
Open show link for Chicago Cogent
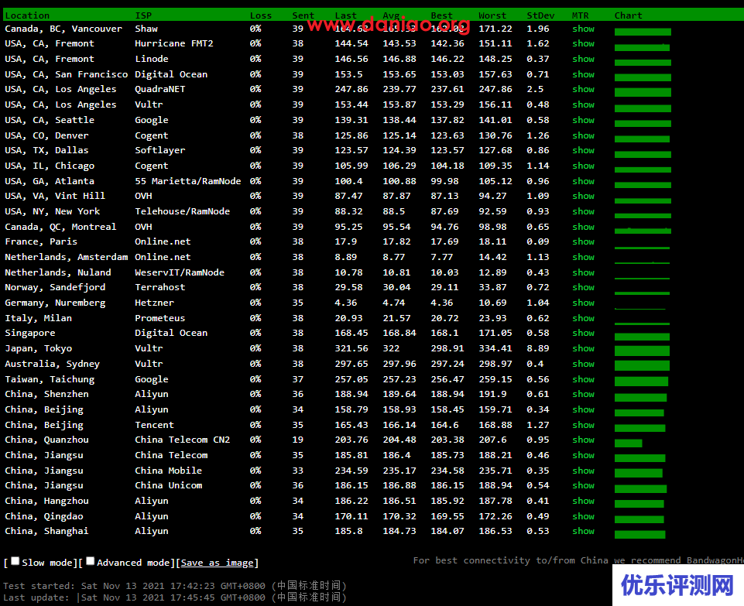tap(583, 166)
